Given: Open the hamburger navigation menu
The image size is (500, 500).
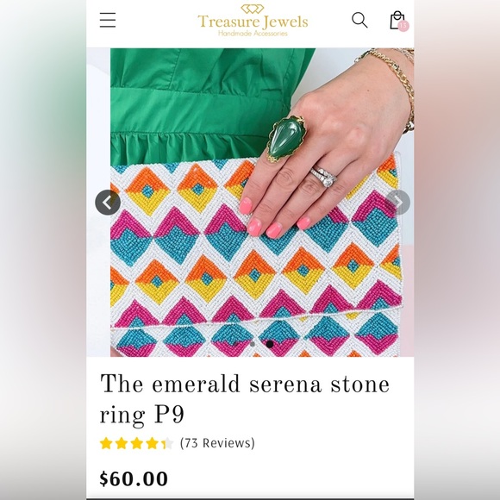Looking at the screenshot, I should 108,20.
